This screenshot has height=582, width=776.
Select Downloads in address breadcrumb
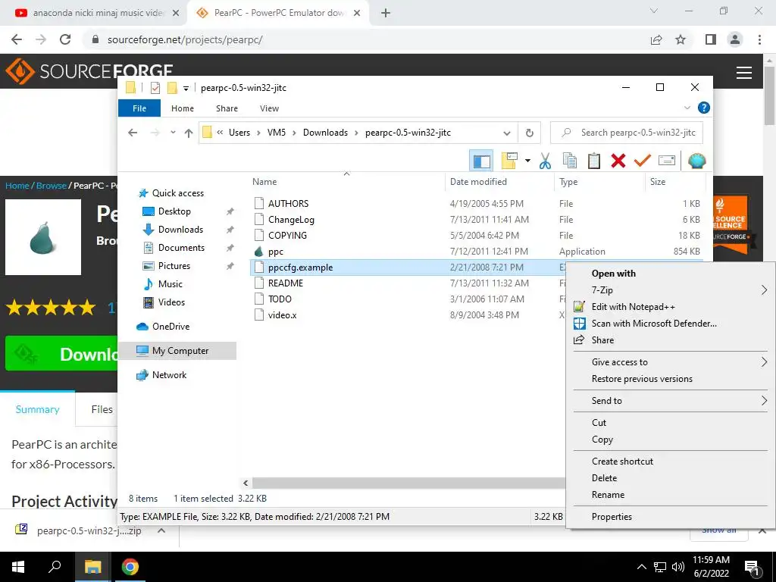(x=325, y=133)
